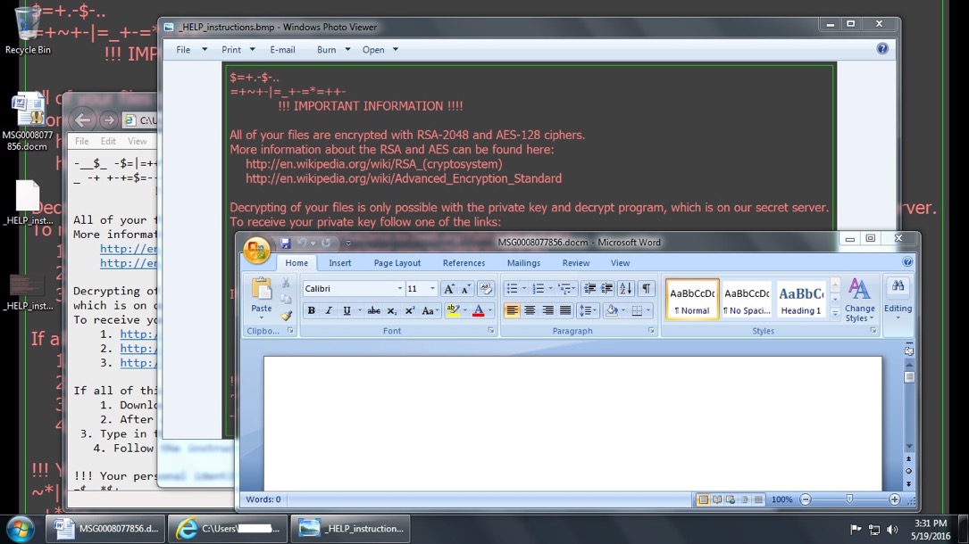The height and width of the screenshot is (544, 969).
Task: Expand the font size dropdown
Action: tap(433, 289)
